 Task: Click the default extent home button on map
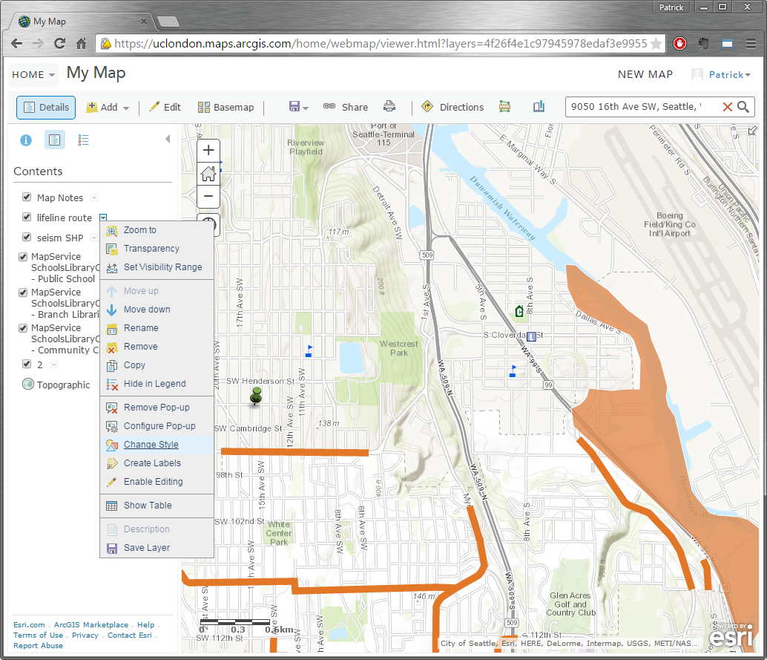point(208,174)
